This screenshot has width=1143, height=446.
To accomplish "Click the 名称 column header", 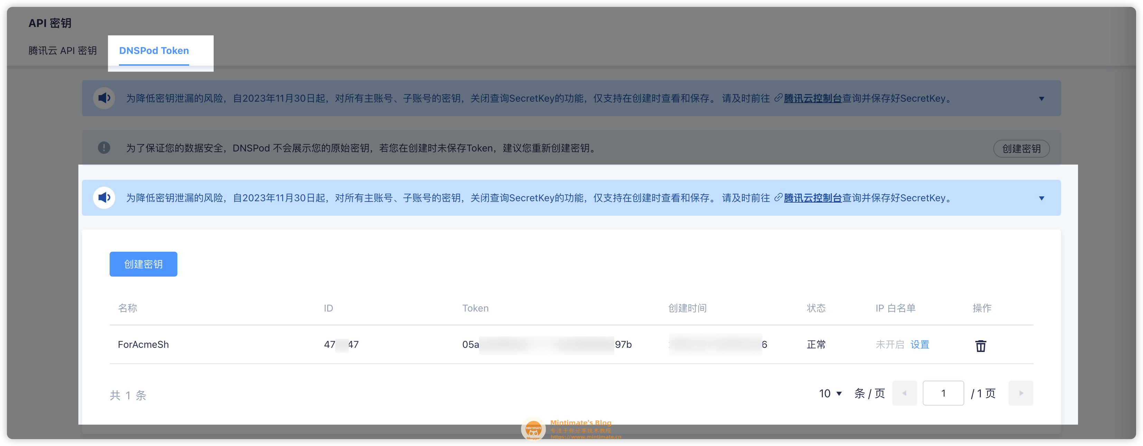I will [x=127, y=308].
